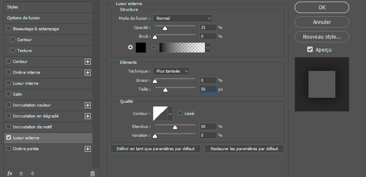Click the move effect up arrow
Image resolution: width=366 pixels, height=177 pixels.
coord(21,174)
